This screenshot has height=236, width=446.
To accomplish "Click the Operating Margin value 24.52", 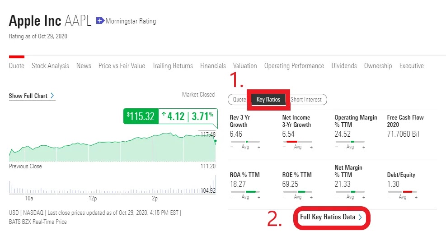I will click(343, 134).
